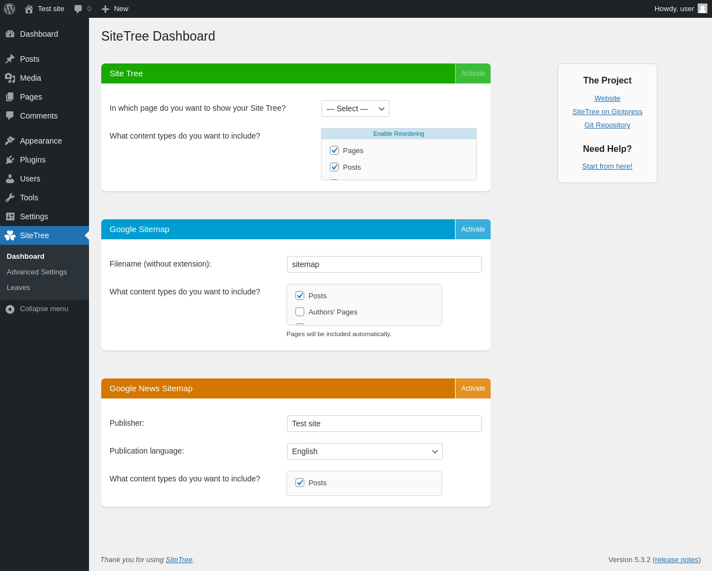Click the Plugins plug icon
The image size is (712, 571).
coord(10,160)
